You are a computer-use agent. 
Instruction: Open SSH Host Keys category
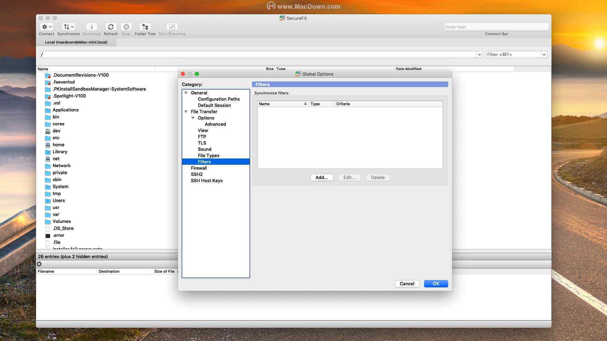(207, 180)
